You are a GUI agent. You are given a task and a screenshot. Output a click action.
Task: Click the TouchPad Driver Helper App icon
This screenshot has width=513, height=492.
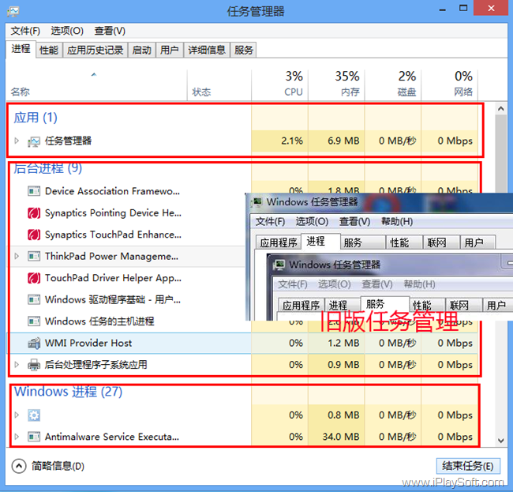[34, 278]
